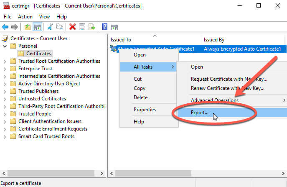
Task: Expand Client Authentication Issuers node
Action: (x=5, y=121)
